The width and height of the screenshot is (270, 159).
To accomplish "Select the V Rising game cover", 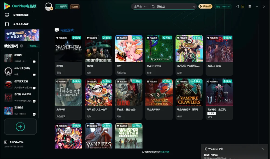I will pyautogui.click(x=219, y=92).
